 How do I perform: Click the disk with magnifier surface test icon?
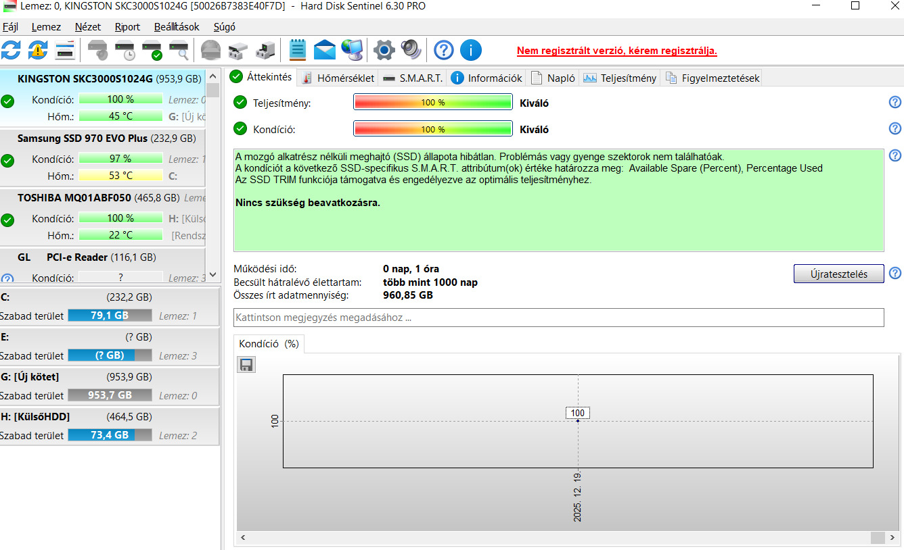point(179,50)
